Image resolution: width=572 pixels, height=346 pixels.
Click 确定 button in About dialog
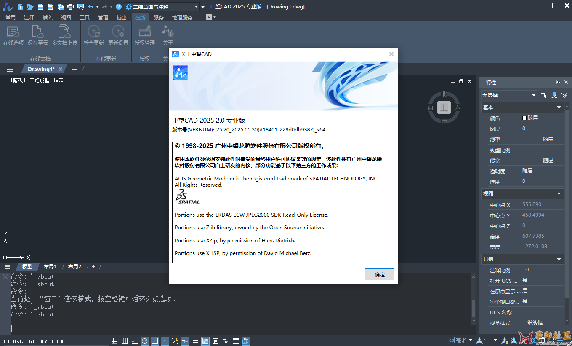point(380,274)
